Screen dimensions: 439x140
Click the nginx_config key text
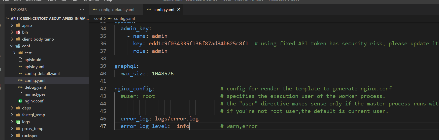coord(133,89)
